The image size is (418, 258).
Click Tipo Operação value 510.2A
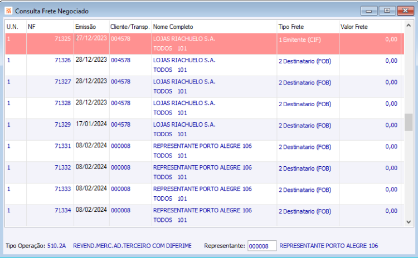(56, 246)
